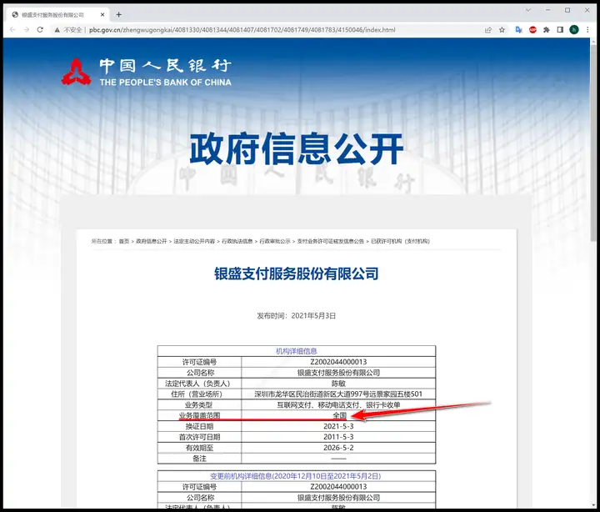The image size is (600, 512).
Task: Click the 全国 coverage cell
Action: [338, 415]
